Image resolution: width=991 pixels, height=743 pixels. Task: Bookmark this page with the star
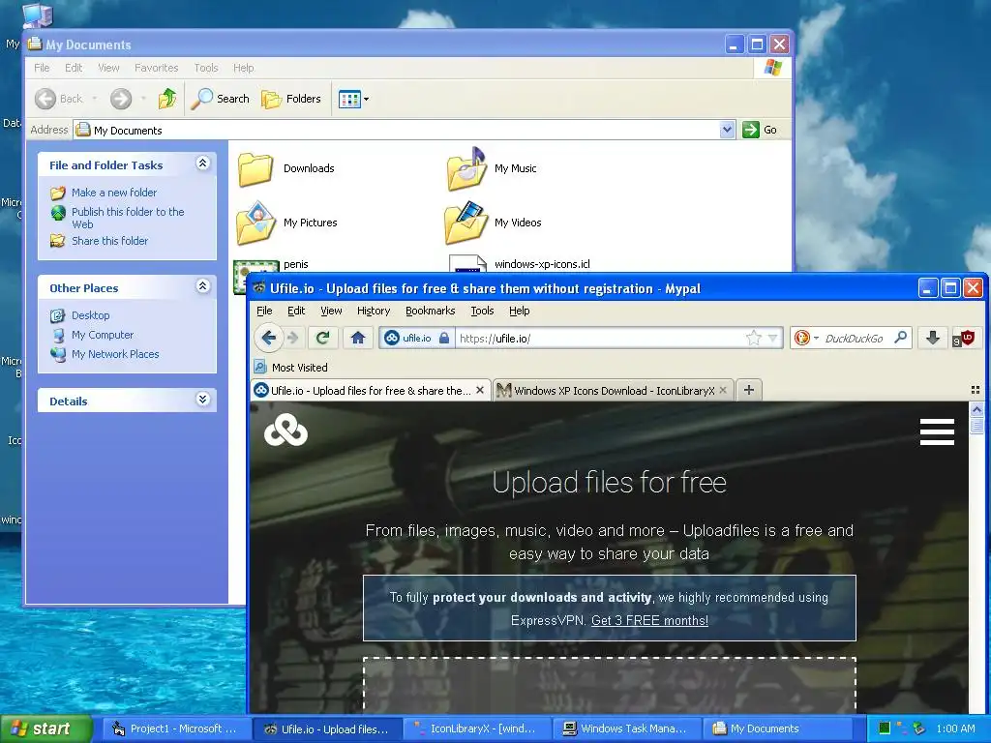pyautogui.click(x=753, y=338)
